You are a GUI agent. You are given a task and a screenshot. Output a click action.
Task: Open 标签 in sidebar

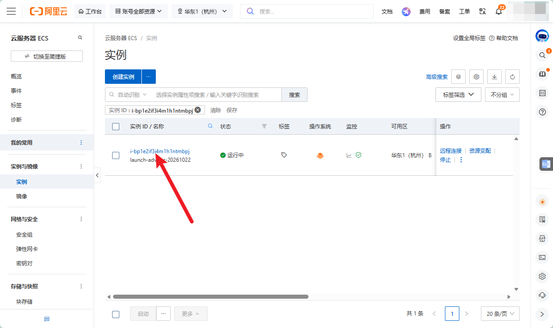click(x=16, y=105)
